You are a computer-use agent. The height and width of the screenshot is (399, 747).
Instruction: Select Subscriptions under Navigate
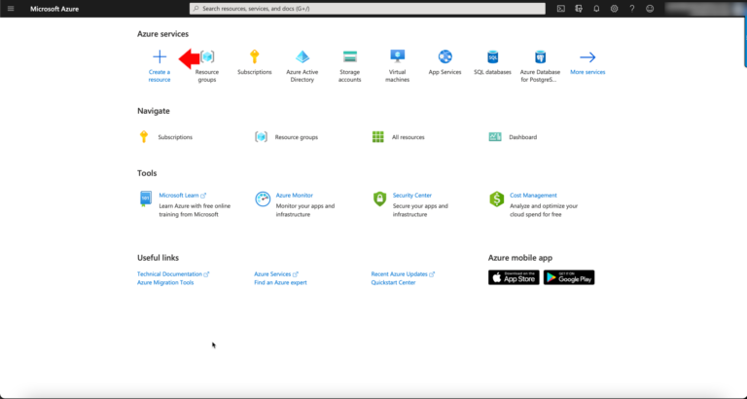175,137
